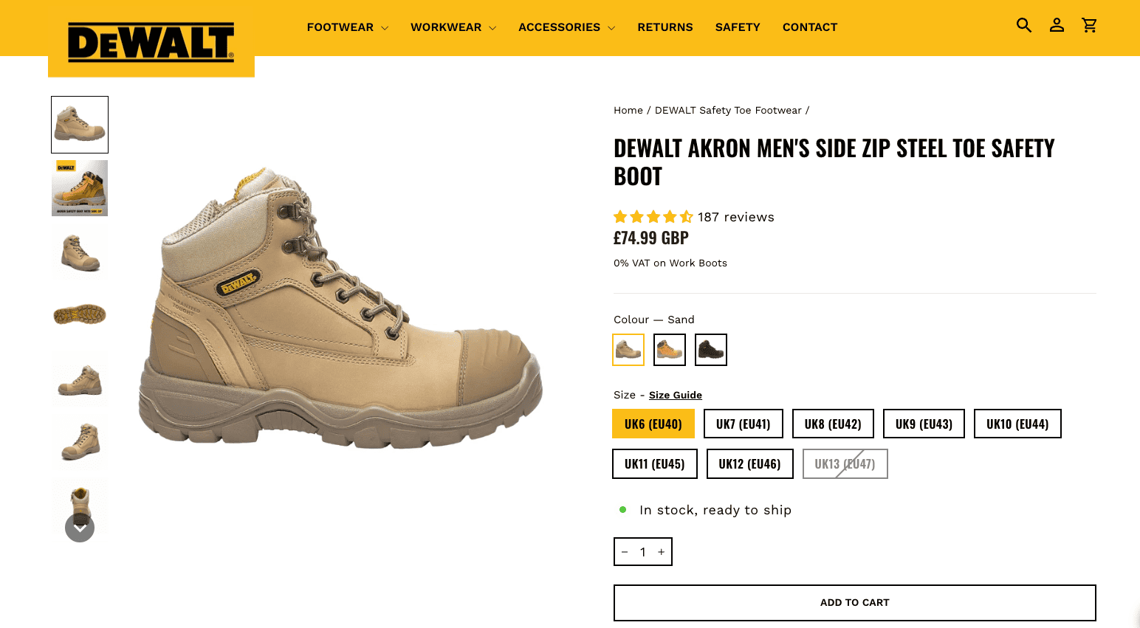Image resolution: width=1140 pixels, height=628 pixels.
Task: Click the '0% VAT on Work Boots' text
Action: click(670, 263)
